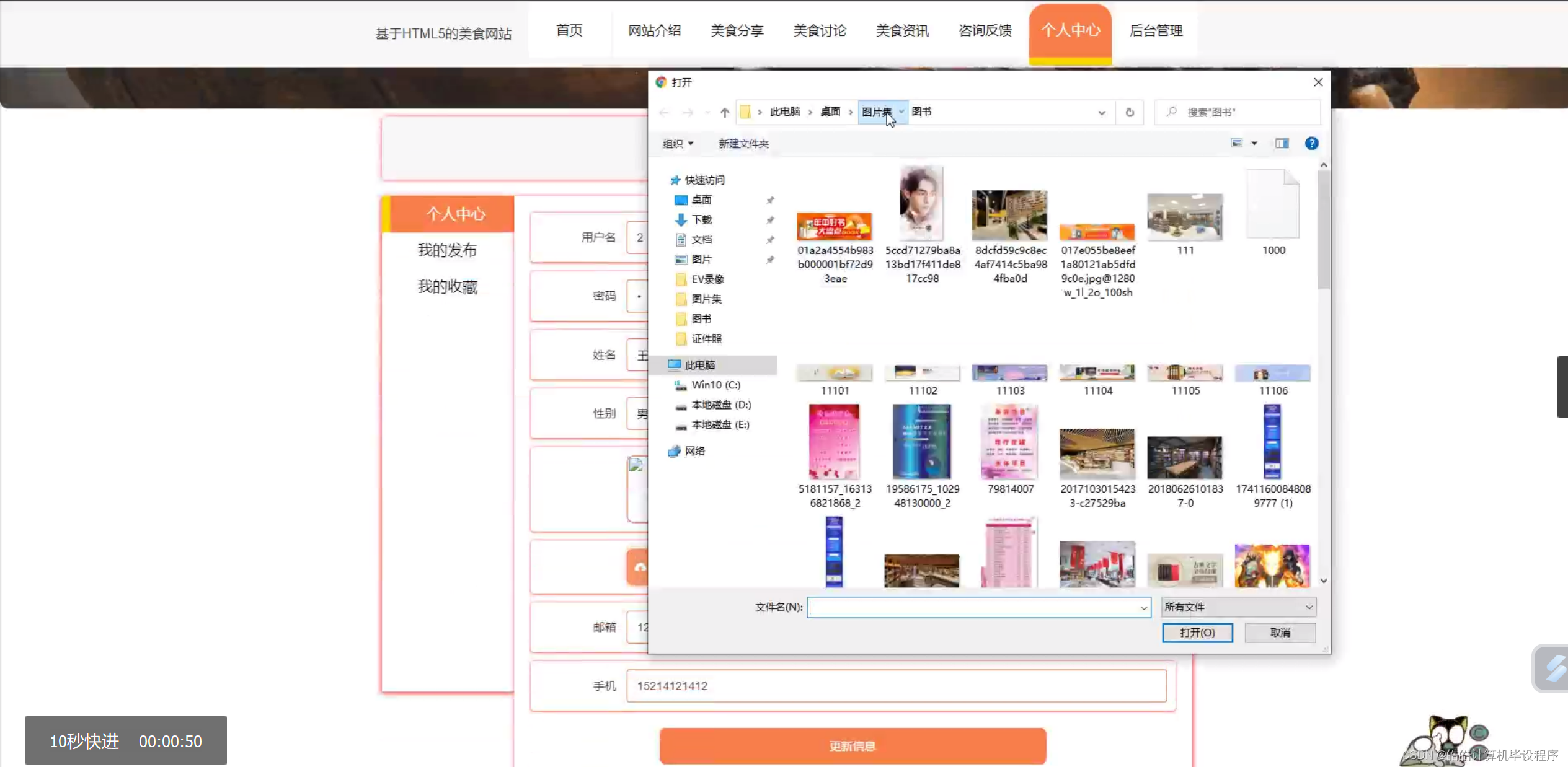The width and height of the screenshot is (1568, 767).
Task: Open the 所有文件 file type dropdown
Action: click(x=1238, y=607)
